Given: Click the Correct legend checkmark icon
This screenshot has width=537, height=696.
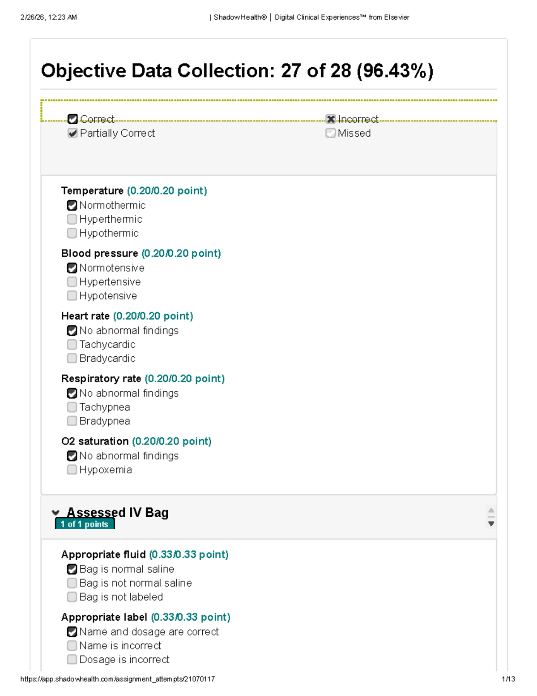Looking at the screenshot, I should click(x=72, y=119).
